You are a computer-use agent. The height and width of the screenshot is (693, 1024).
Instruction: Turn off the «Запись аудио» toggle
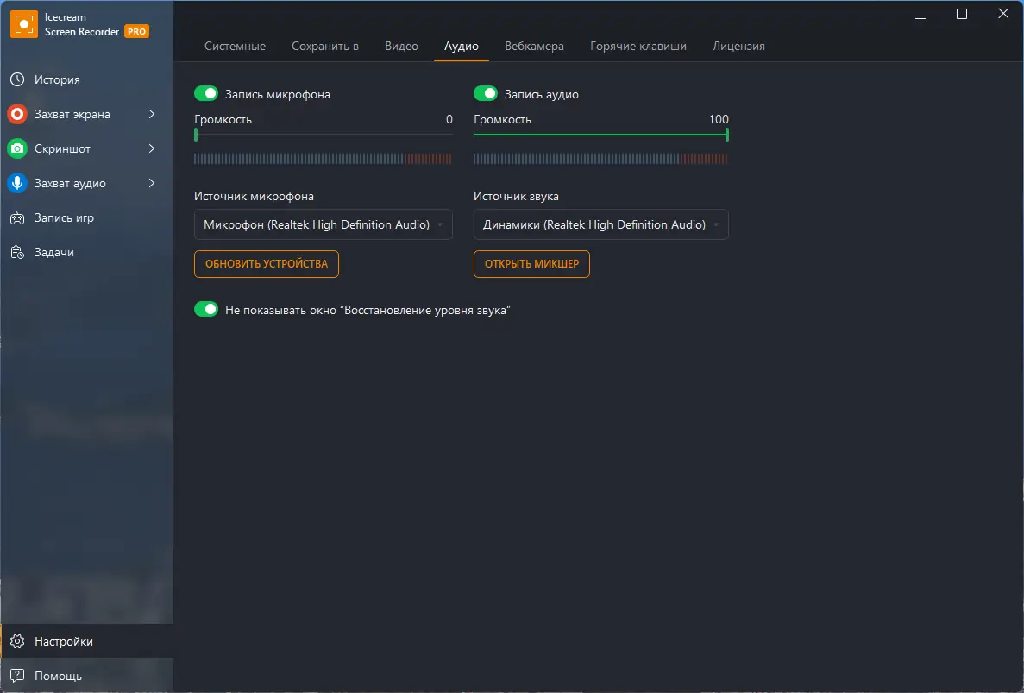point(486,93)
